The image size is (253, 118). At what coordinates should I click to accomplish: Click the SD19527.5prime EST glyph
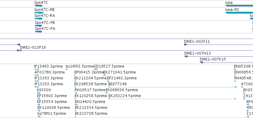coord(96,69)
